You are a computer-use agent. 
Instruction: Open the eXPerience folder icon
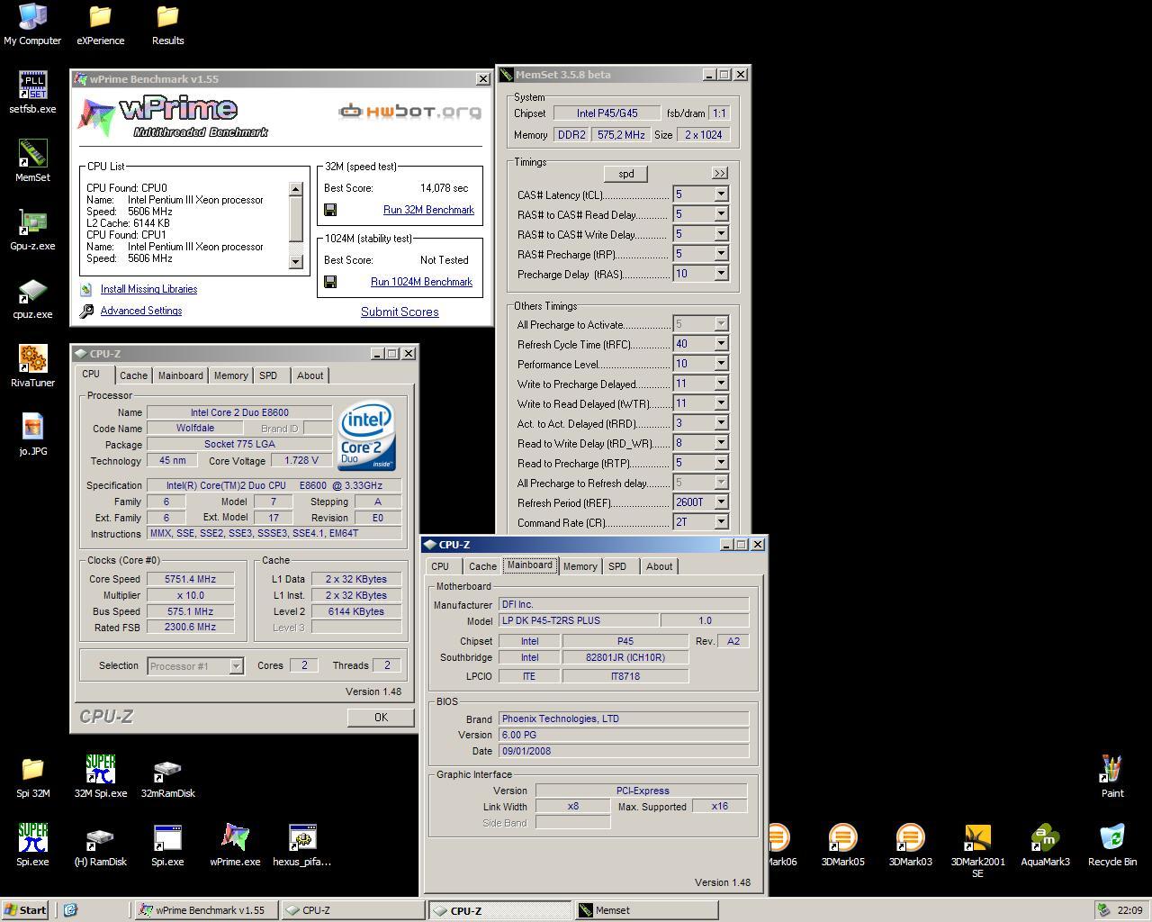point(100,24)
